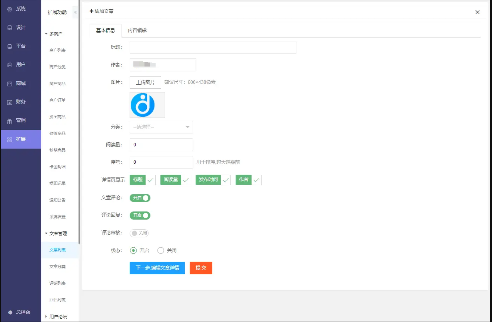
Task: Click the 标题 input field
Action: (x=213, y=47)
